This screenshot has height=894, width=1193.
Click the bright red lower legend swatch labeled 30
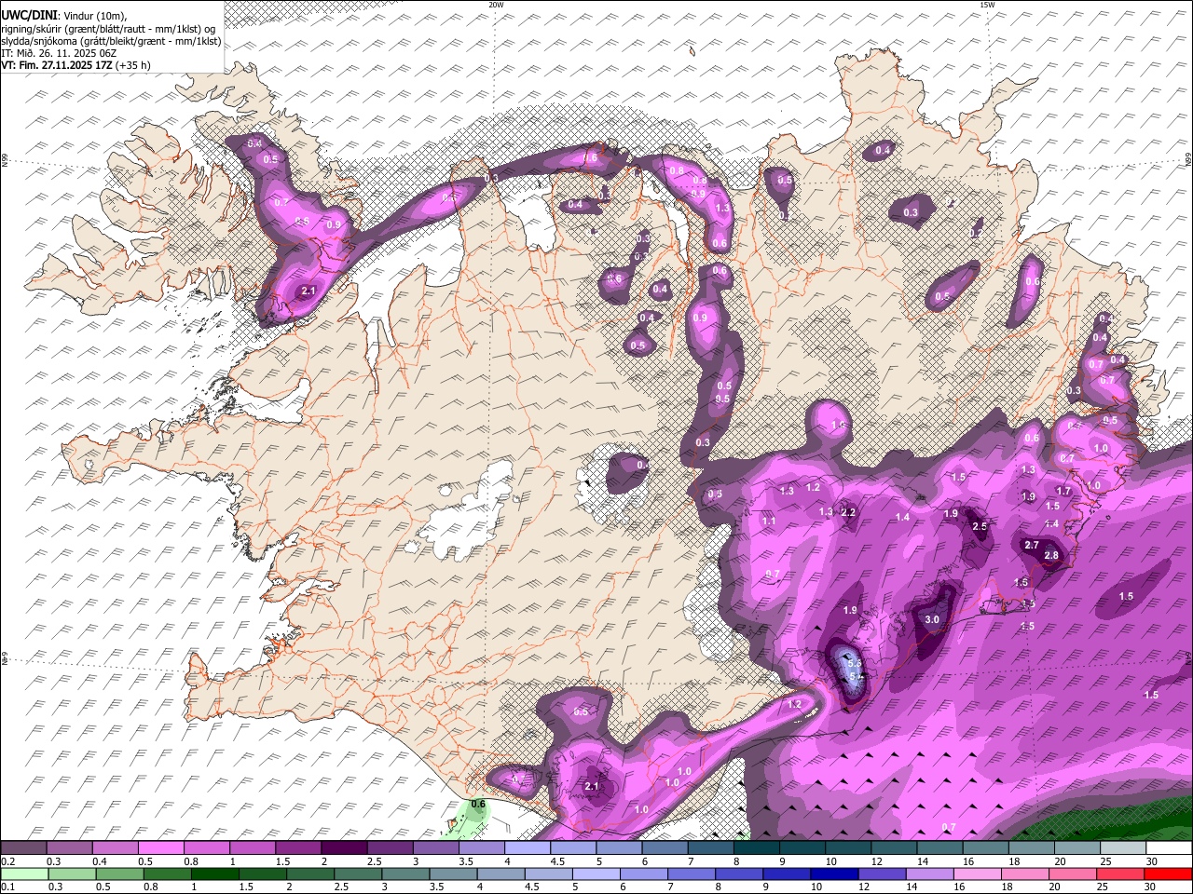pos(1169,874)
